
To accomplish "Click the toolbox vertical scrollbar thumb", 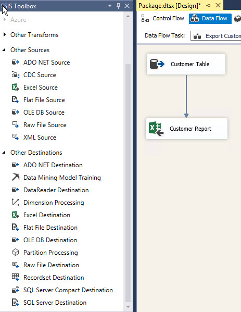I will click(128, 183).
